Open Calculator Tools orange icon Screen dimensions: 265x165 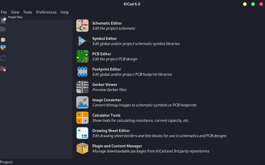pos(82,118)
